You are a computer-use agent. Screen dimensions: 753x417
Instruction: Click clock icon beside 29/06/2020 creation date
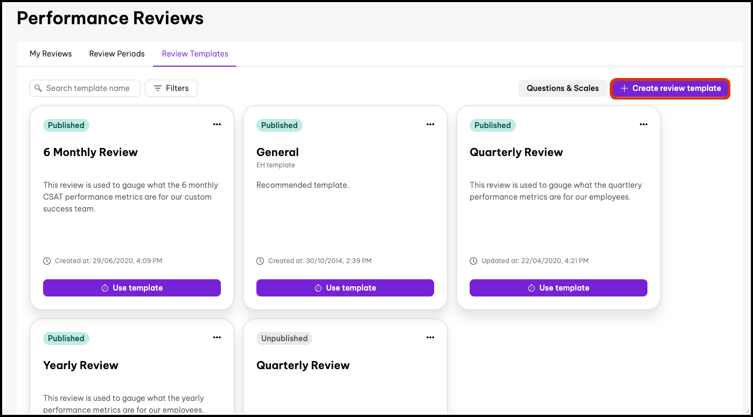(47, 261)
